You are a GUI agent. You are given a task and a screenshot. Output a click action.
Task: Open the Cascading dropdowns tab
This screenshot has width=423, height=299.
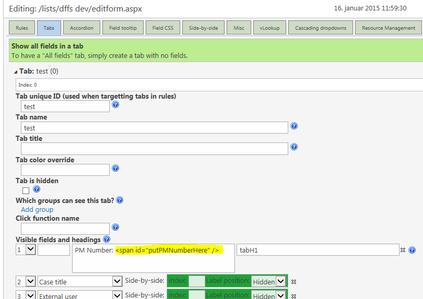click(x=320, y=28)
